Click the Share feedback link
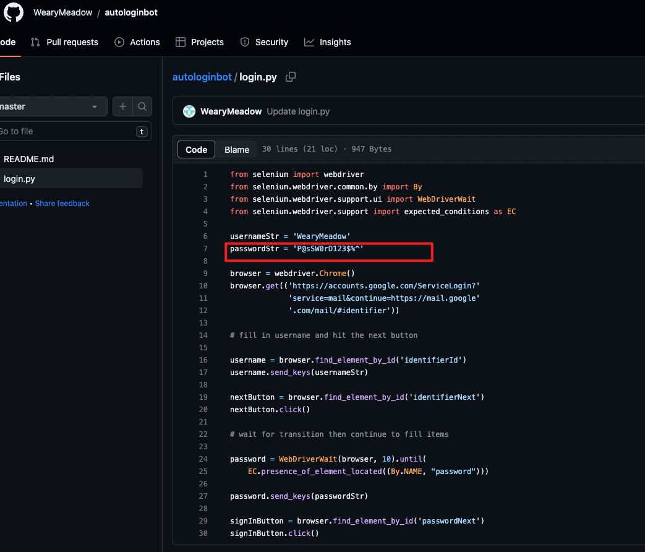This screenshot has height=552, width=645. click(x=62, y=204)
